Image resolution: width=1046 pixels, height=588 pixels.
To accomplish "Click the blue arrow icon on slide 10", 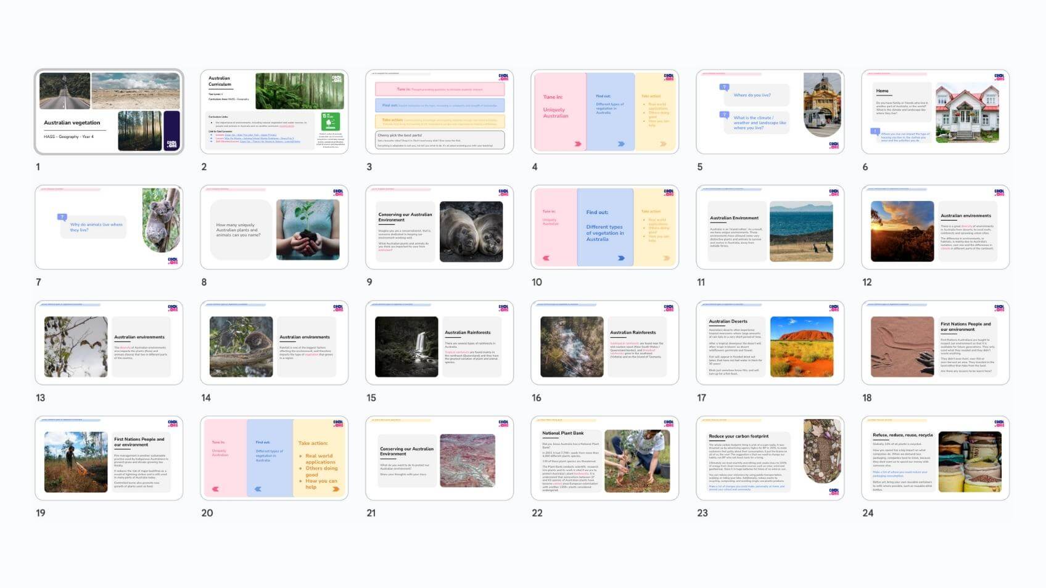I will coord(621,258).
